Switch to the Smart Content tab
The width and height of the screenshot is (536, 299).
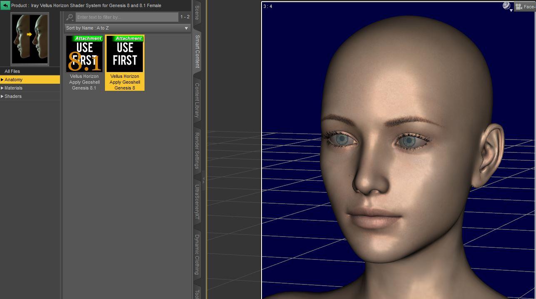pos(197,52)
